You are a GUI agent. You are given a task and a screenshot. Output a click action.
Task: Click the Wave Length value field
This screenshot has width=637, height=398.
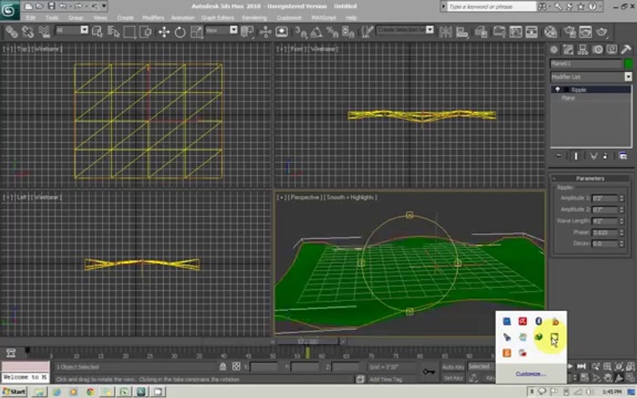pos(605,221)
